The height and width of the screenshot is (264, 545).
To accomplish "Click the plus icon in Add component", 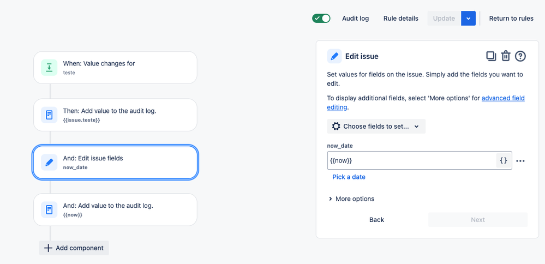I will pos(49,248).
